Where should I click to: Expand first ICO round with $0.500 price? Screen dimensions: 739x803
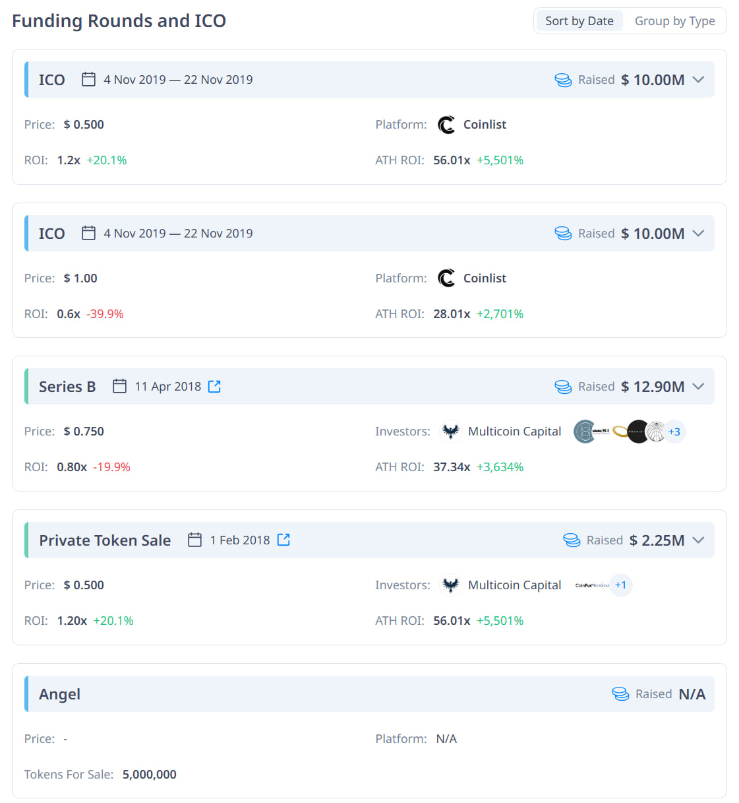tap(699, 80)
